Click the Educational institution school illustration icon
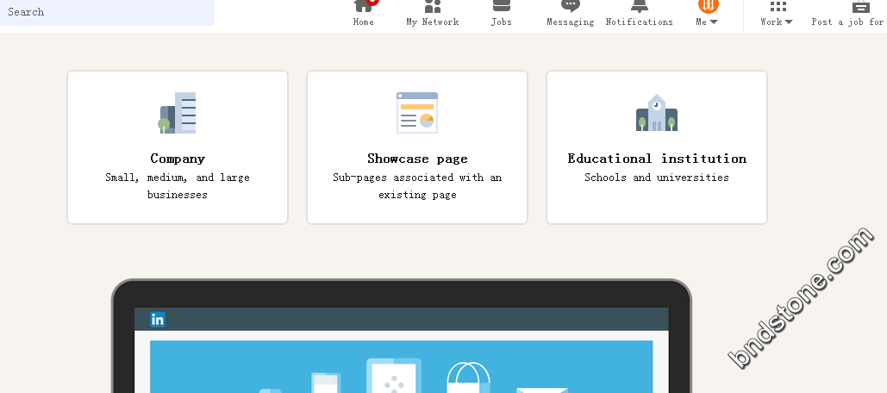The height and width of the screenshot is (393, 887). 657,113
